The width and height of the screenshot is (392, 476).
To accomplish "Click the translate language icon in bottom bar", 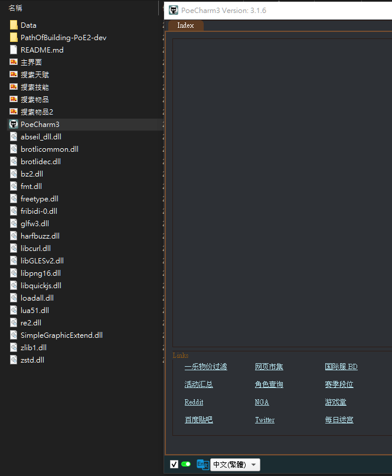I will 202,465.
